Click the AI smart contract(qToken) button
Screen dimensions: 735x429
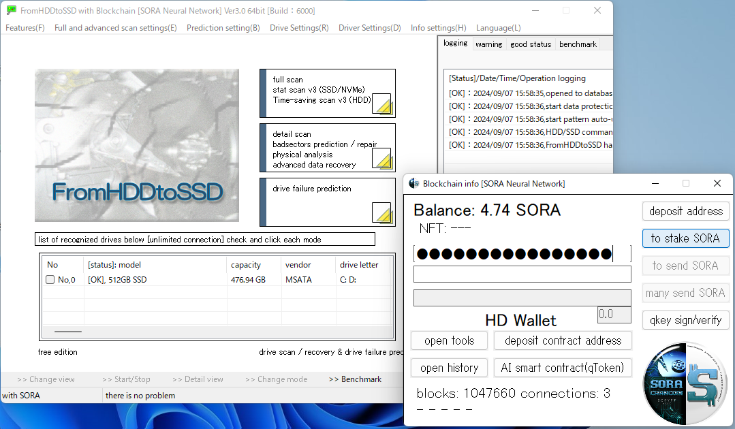coord(563,368)
